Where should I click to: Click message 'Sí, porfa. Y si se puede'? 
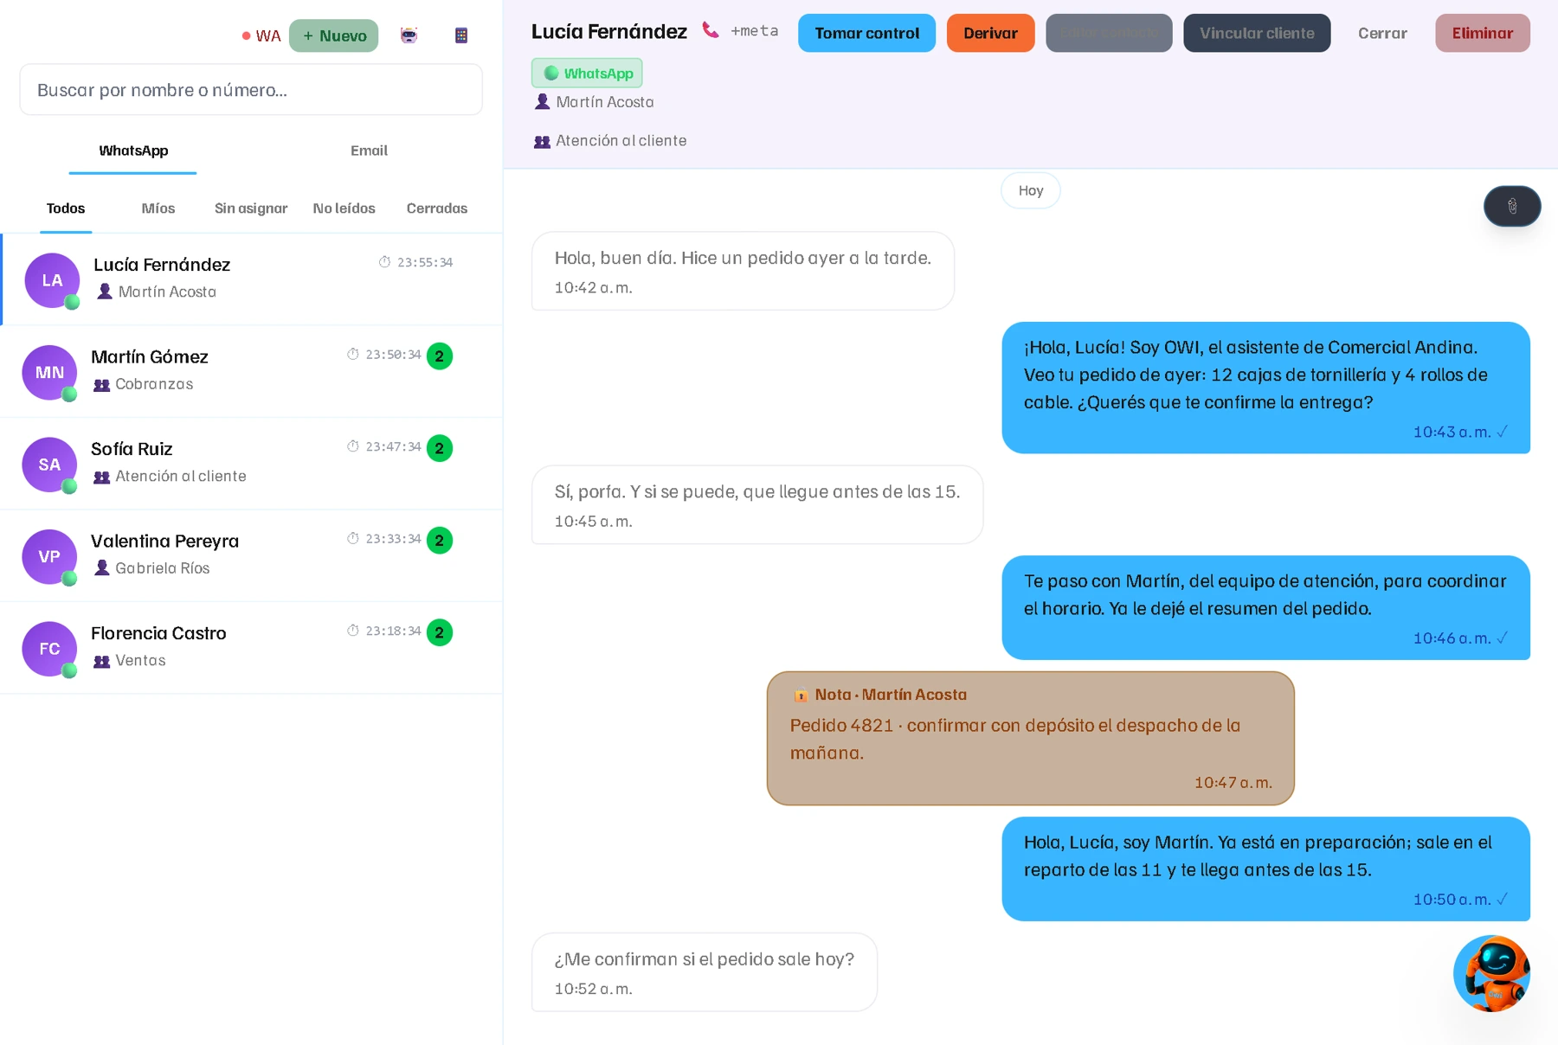tap(757, 505)
